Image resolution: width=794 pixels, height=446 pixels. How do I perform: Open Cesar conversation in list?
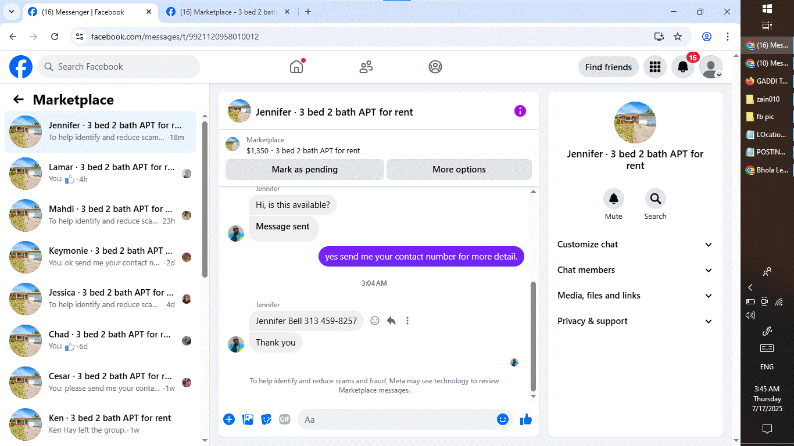pos(101,383)
